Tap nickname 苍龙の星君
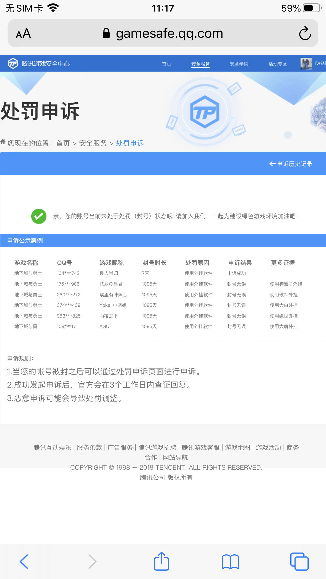326x579 pixels. 111,284
